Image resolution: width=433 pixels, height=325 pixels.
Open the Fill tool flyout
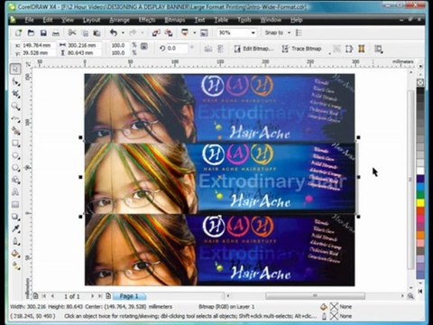tap(15, 254)
